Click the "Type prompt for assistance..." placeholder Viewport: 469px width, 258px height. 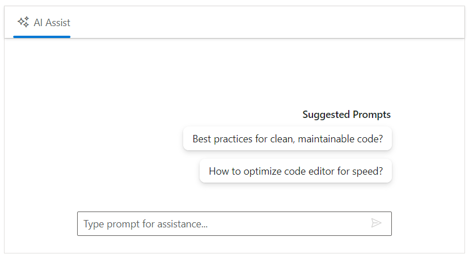tap(146, 224)
